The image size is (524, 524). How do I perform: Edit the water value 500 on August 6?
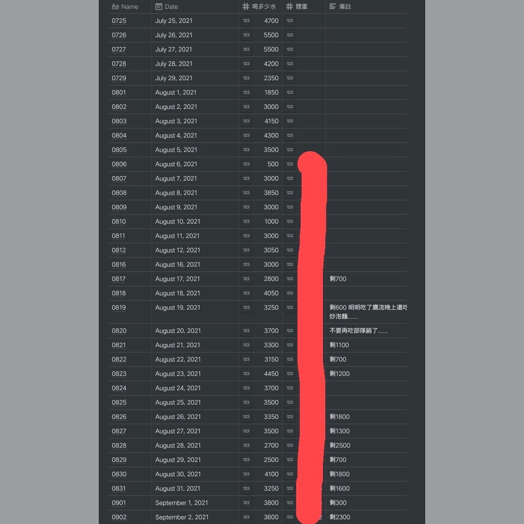(273, 164)
